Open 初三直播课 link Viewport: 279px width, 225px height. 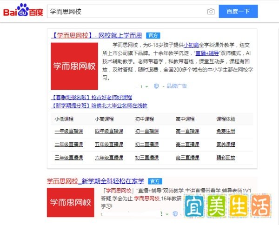[x=147, y=158]
